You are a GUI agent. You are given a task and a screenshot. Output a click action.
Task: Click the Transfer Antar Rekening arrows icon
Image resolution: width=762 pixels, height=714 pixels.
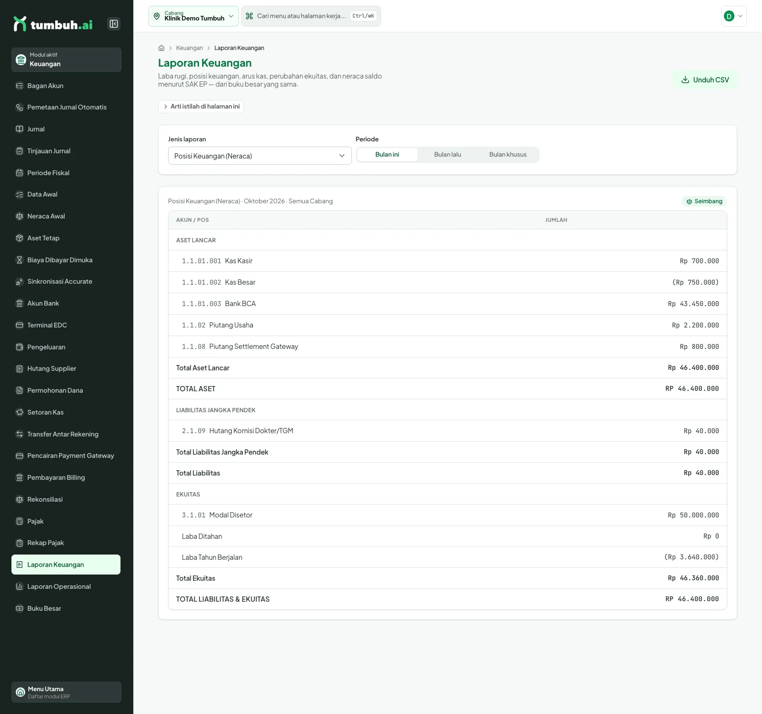[20, 434]
